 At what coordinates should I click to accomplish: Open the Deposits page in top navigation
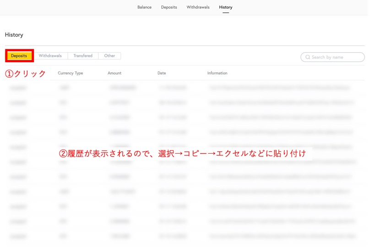pyautogui.click(x=169, y=7)
